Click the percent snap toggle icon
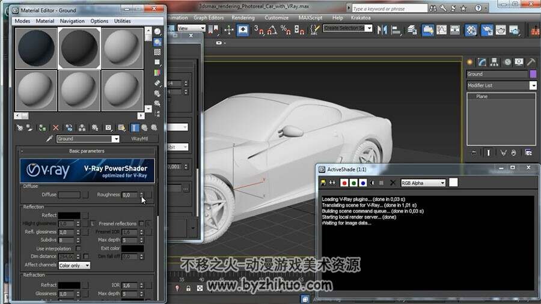 click(286, 30)
